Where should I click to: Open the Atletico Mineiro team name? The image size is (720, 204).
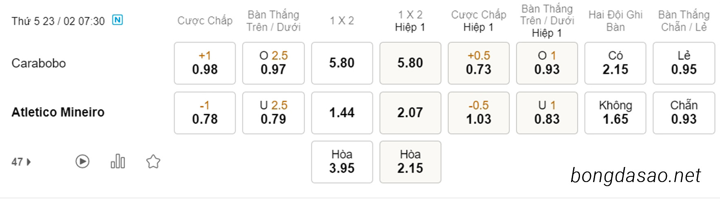(58, 112)
